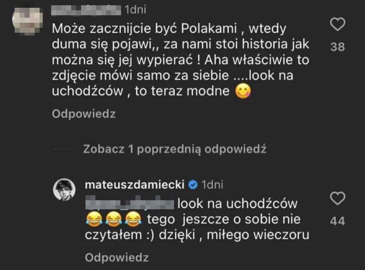Click the last laughing-crying emoji in the reply

click(133, 219)
